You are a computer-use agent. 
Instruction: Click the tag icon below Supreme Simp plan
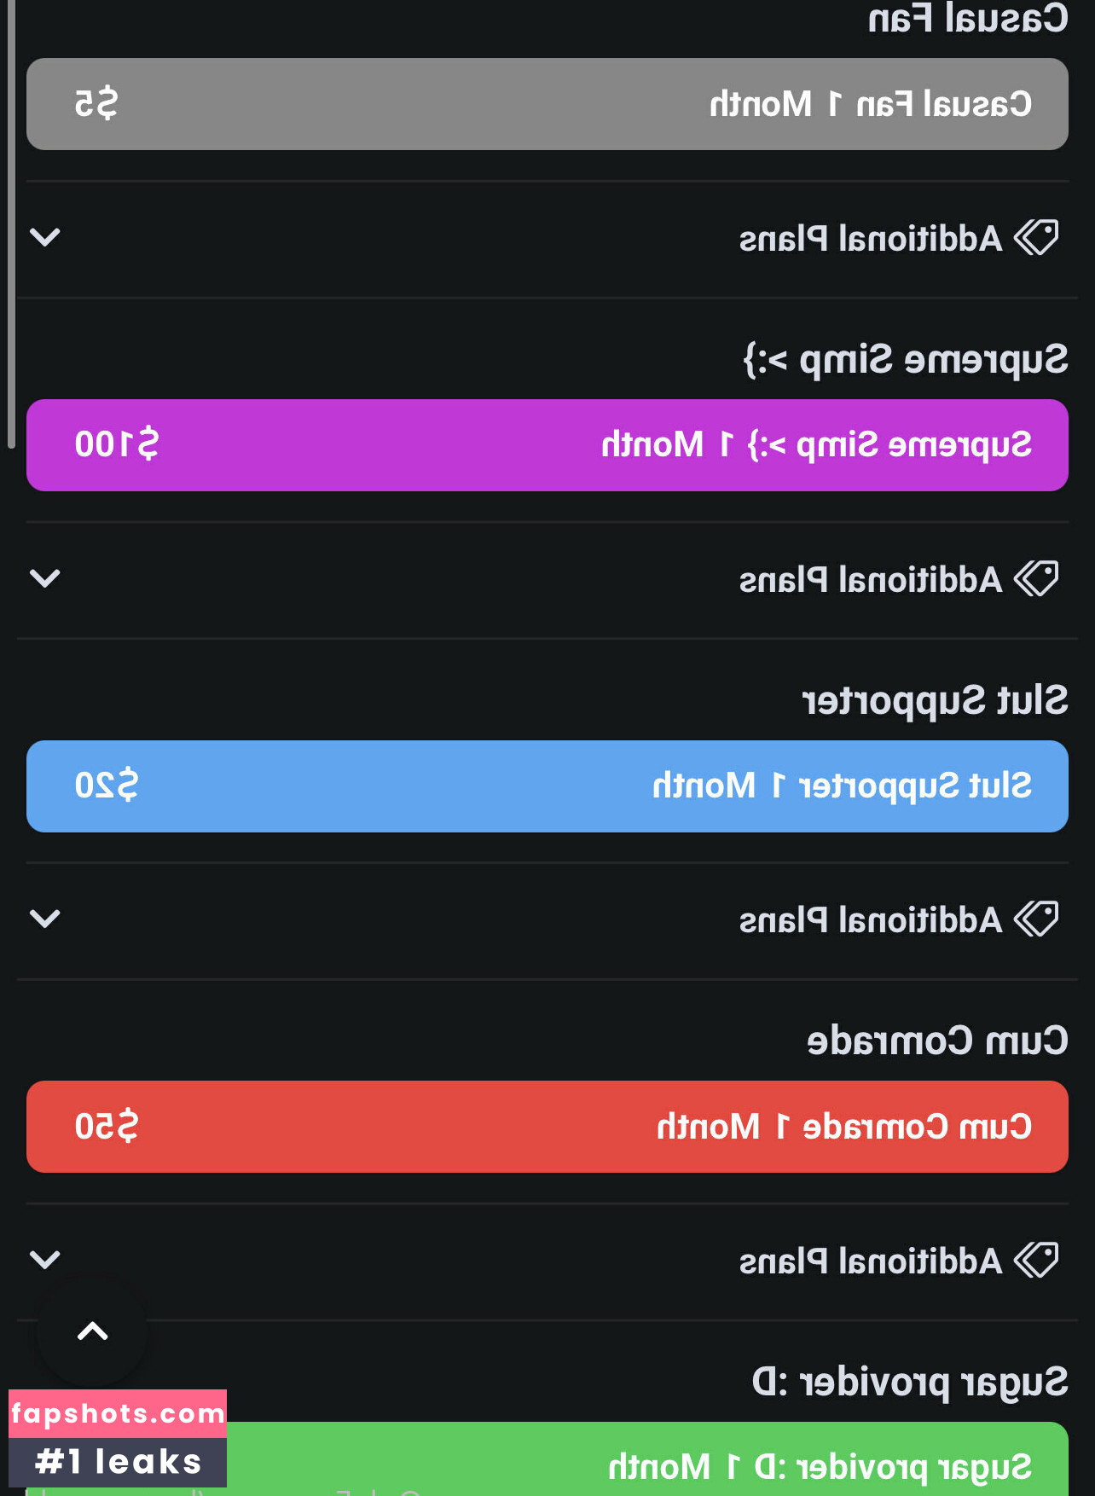[1036, 578]
